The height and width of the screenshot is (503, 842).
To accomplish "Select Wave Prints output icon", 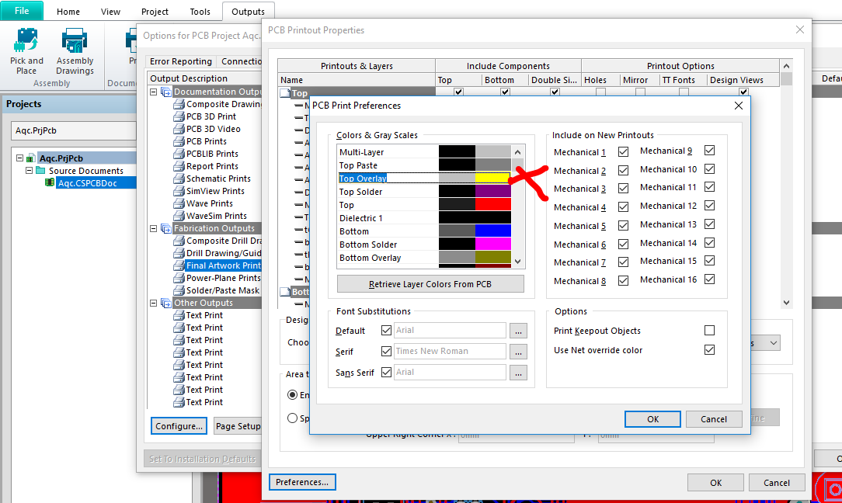I will point(179,203).
